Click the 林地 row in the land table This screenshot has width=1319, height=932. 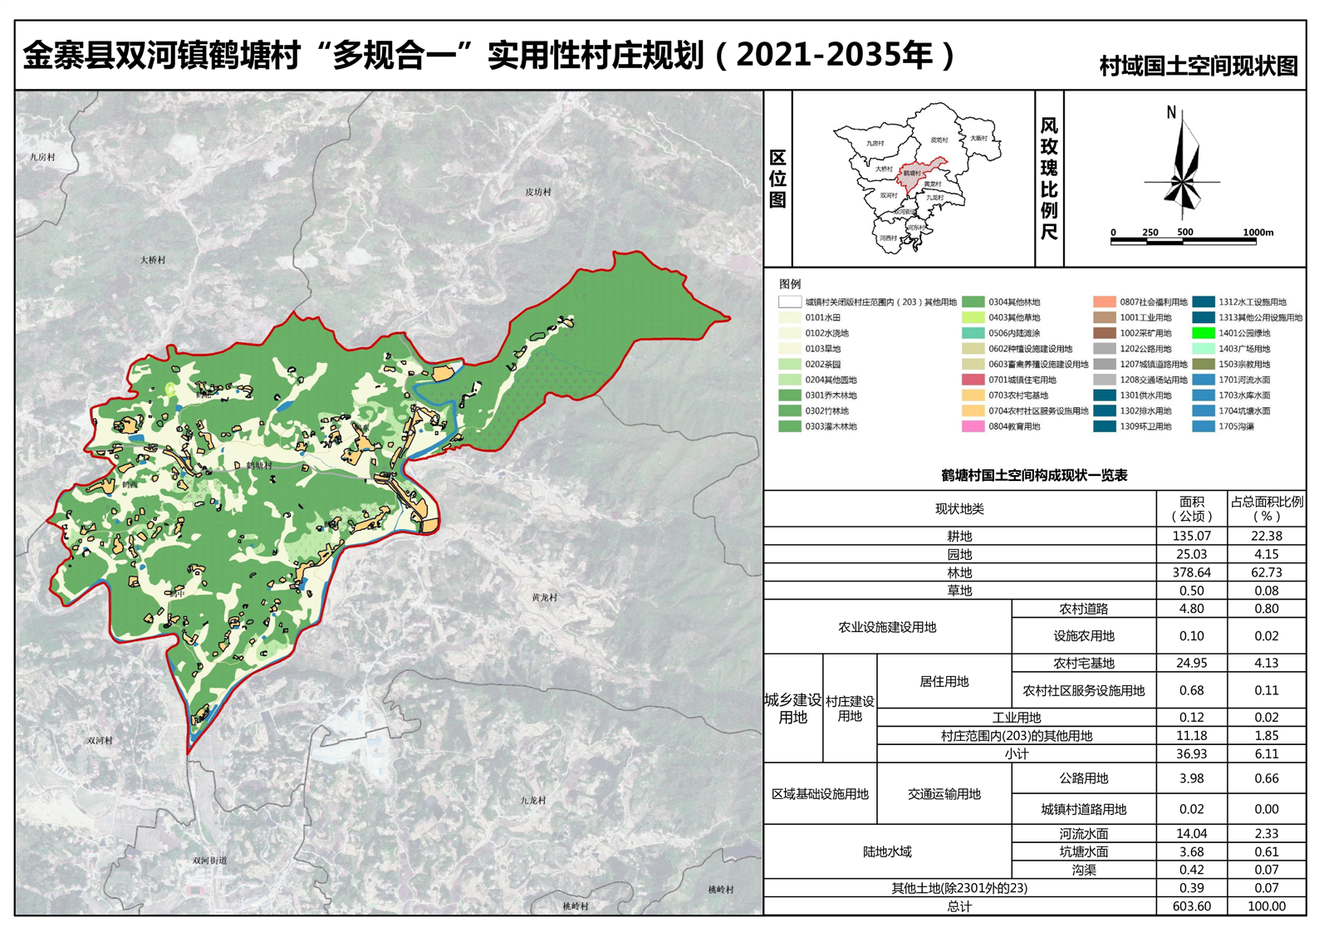coord(959,572)
